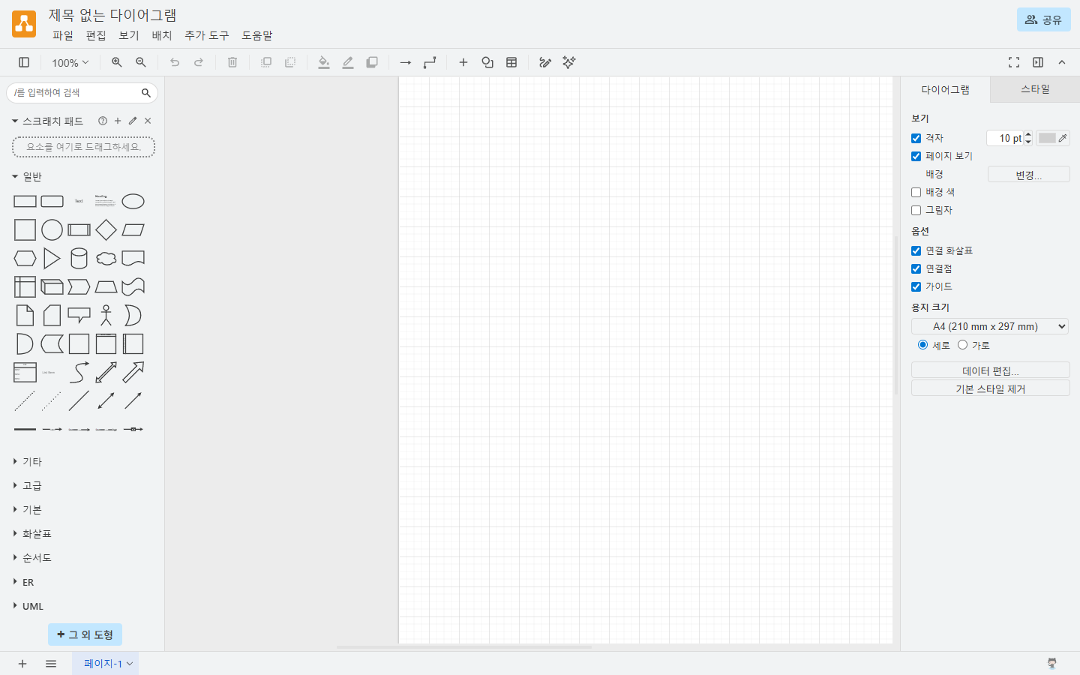Open the paper size dropdown

[990, 326]
